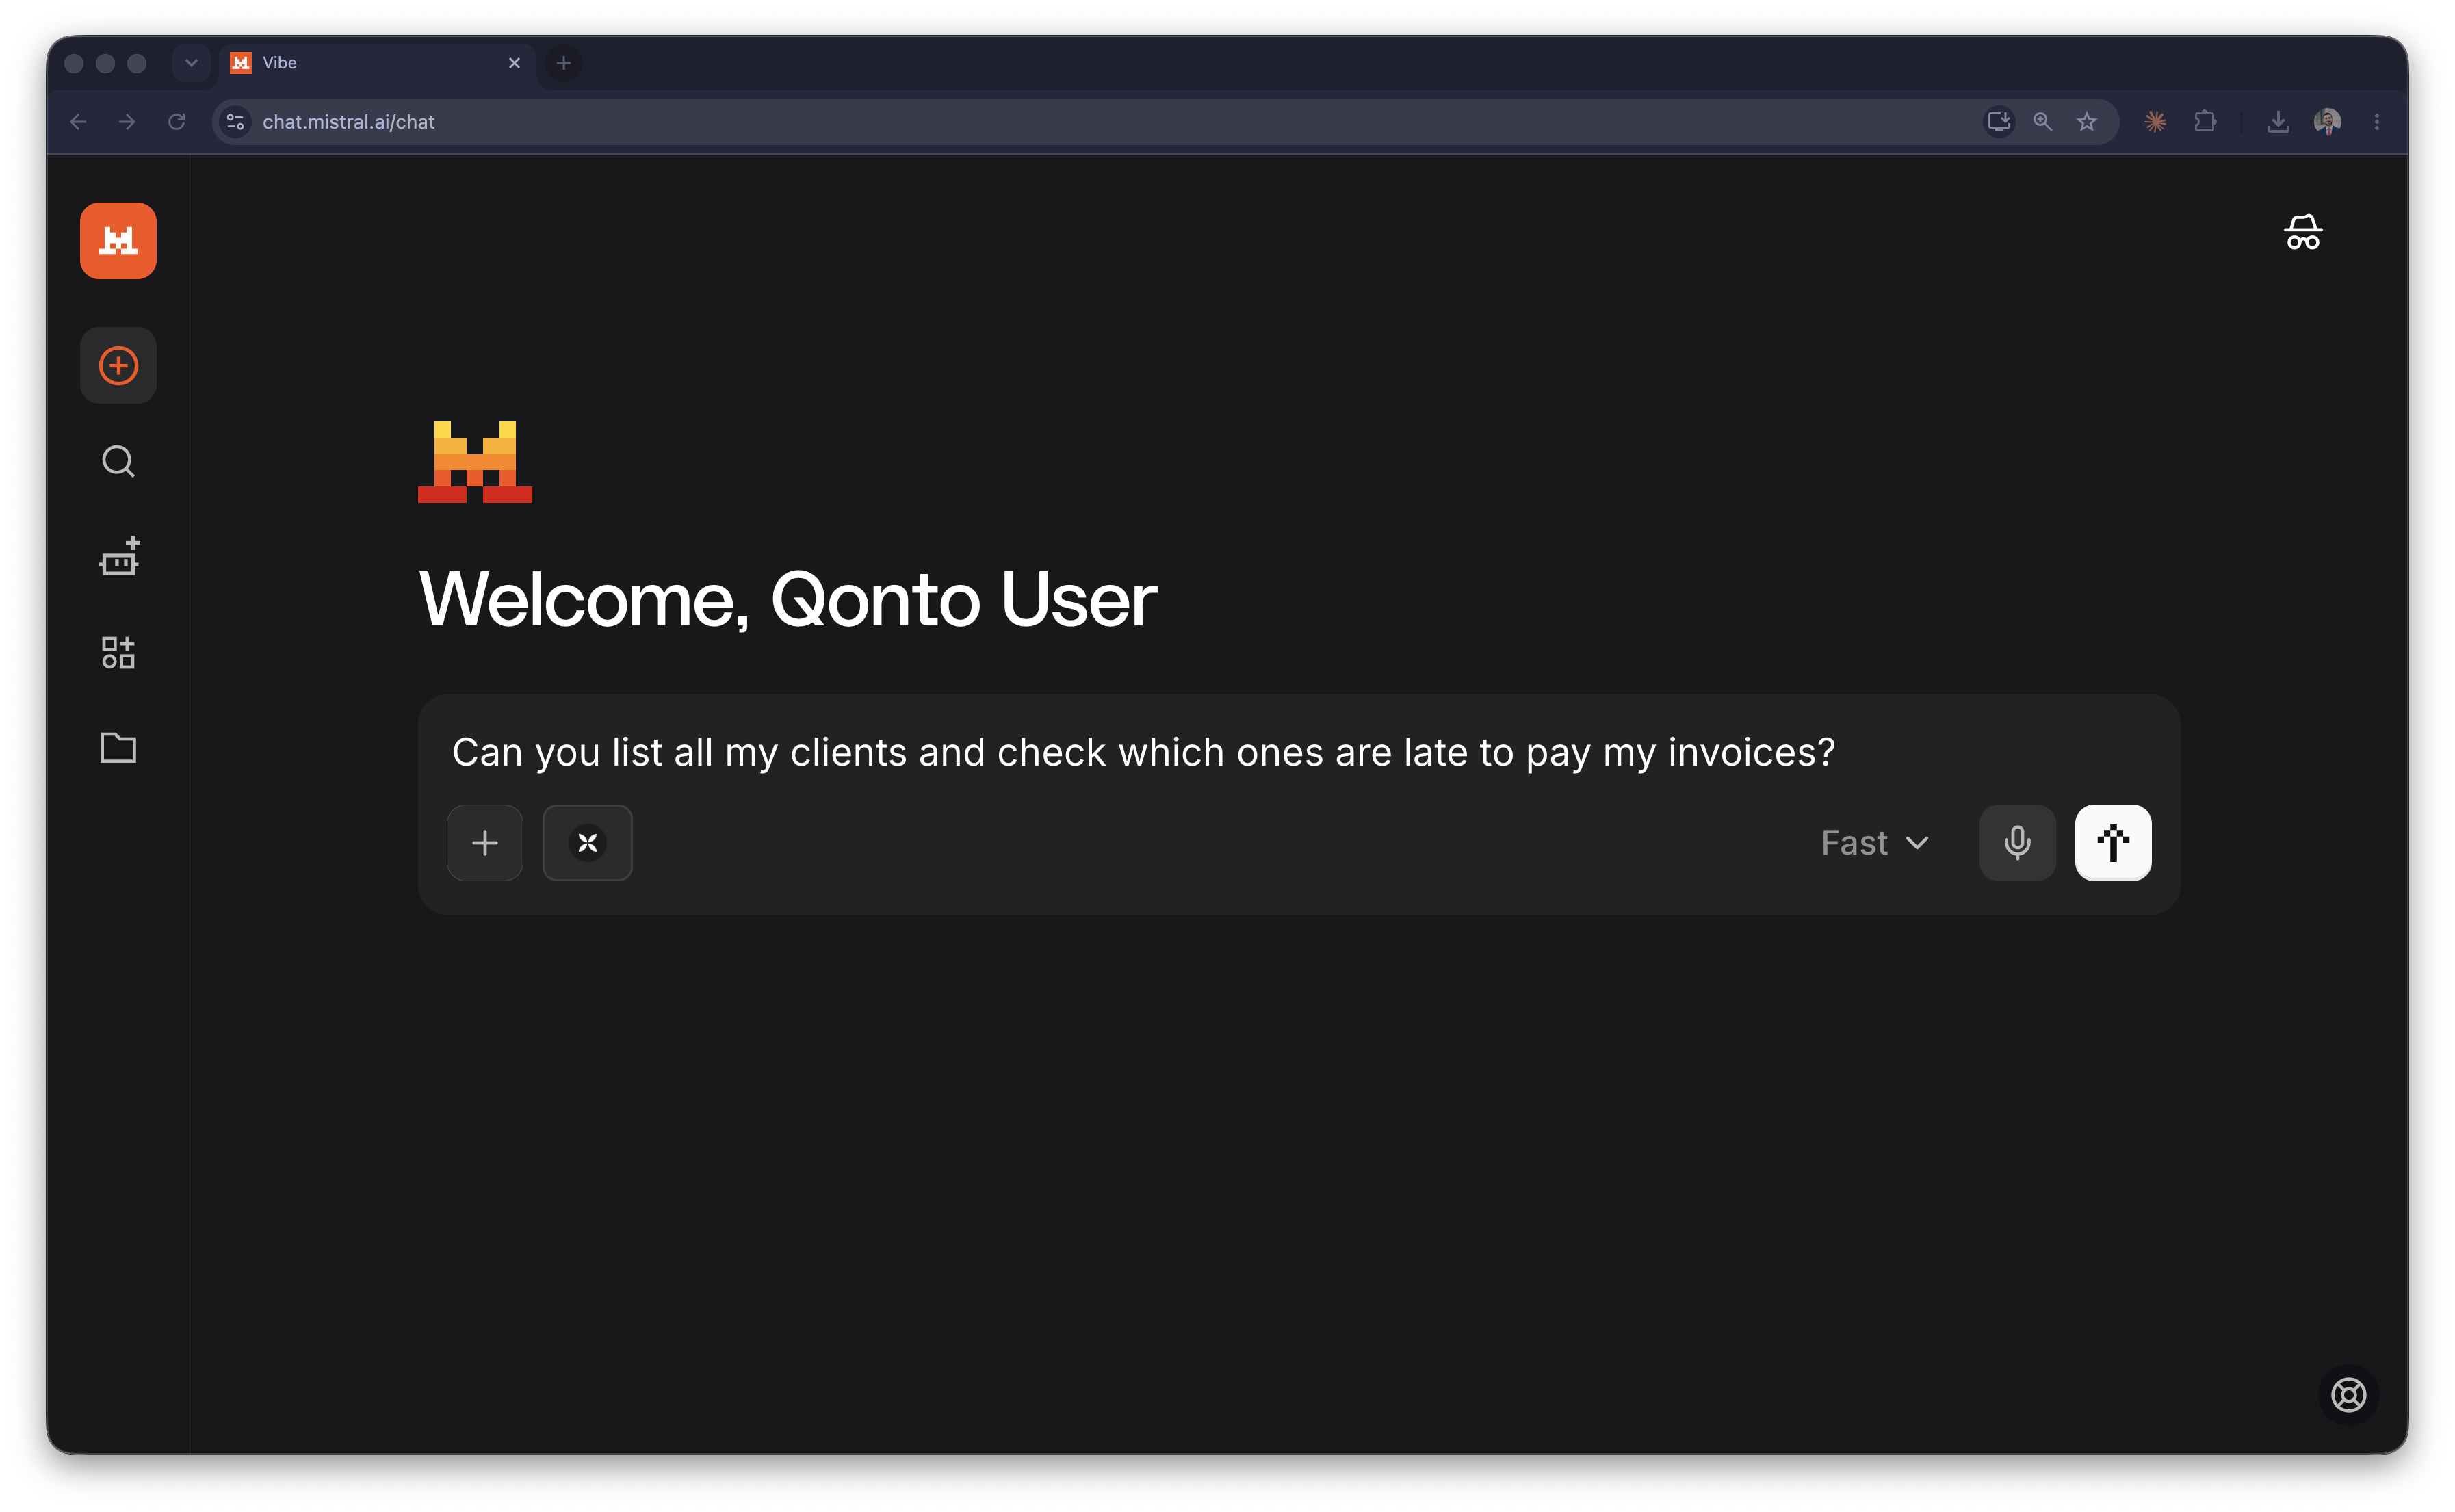
Task: Open the browser profile avatar
Action: (x=2327, y=122)
